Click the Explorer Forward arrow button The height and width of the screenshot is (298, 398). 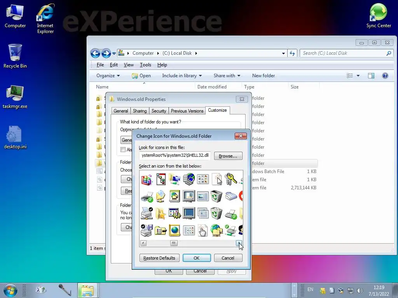click(106, 53)
